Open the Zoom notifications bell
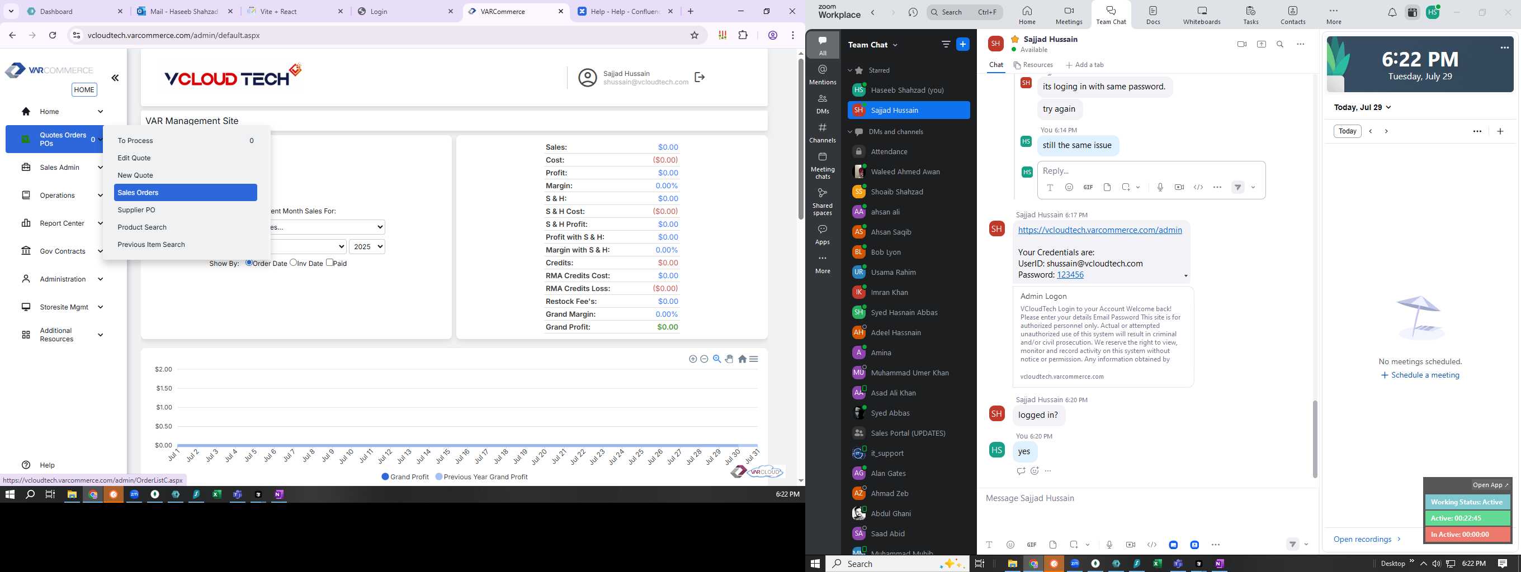The image size is (1521, 572). point(1392,12)
